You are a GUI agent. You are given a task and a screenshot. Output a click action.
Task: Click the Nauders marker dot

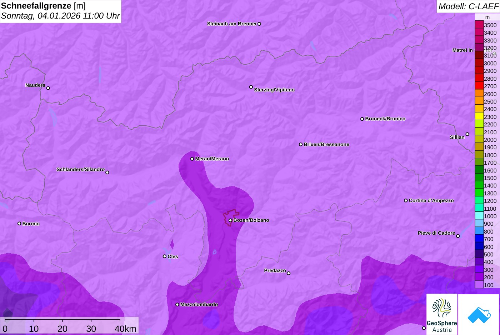pyautogui.click(x=48, y=88)
